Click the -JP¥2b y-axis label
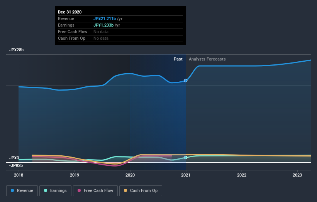The height and width of the screenshot is (202, 317). 16,165
